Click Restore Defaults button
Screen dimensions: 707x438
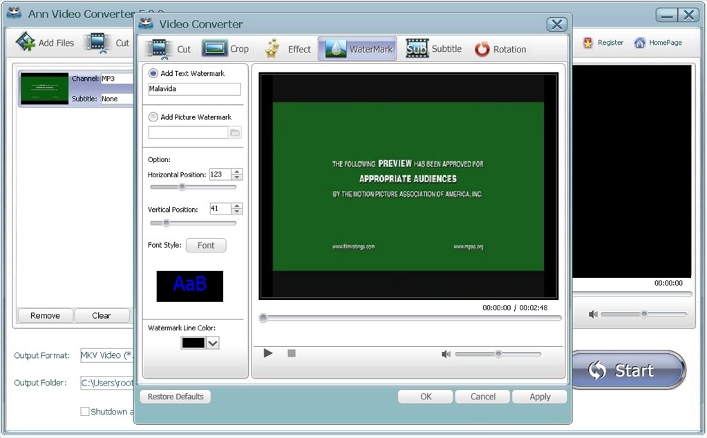[176, 397]
